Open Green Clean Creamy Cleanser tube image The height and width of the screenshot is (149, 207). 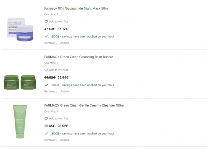(20, 121)
